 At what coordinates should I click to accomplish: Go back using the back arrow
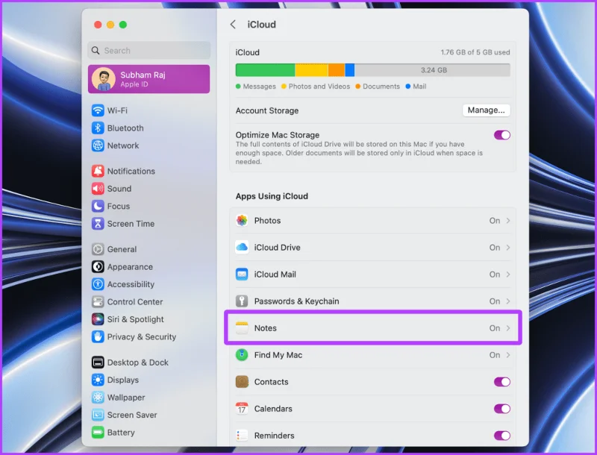click(233, 25)
